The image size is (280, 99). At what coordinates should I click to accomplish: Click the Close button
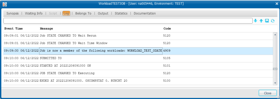pos(267,93)
